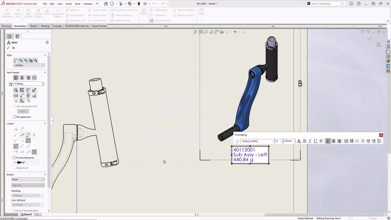
Task: Click the green OK checkmark in Note panel
Action: point(8,48)
